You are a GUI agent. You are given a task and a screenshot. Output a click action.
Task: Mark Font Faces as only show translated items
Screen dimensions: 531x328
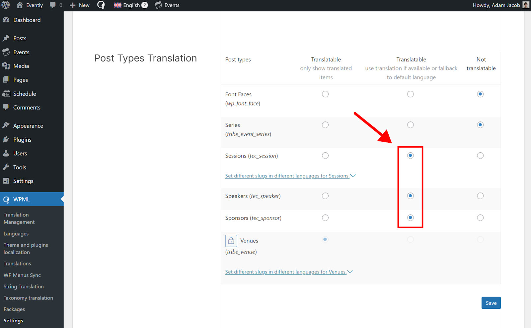point(325,94)
